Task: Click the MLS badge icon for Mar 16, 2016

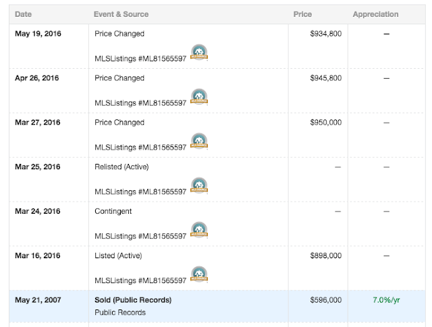Action: [x=199, y=275]
